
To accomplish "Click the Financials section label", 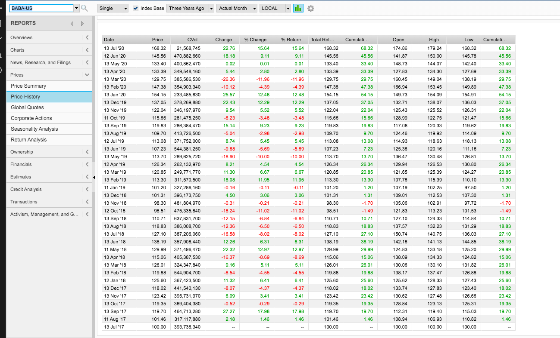I will [x=21, y=164].
